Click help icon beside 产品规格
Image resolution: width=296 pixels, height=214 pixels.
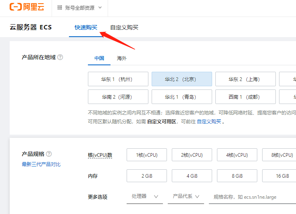point(49,154)
